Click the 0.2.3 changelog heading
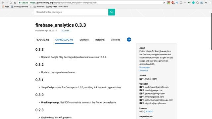This screenshot has width=212, height=119. [x=39, y=110]
